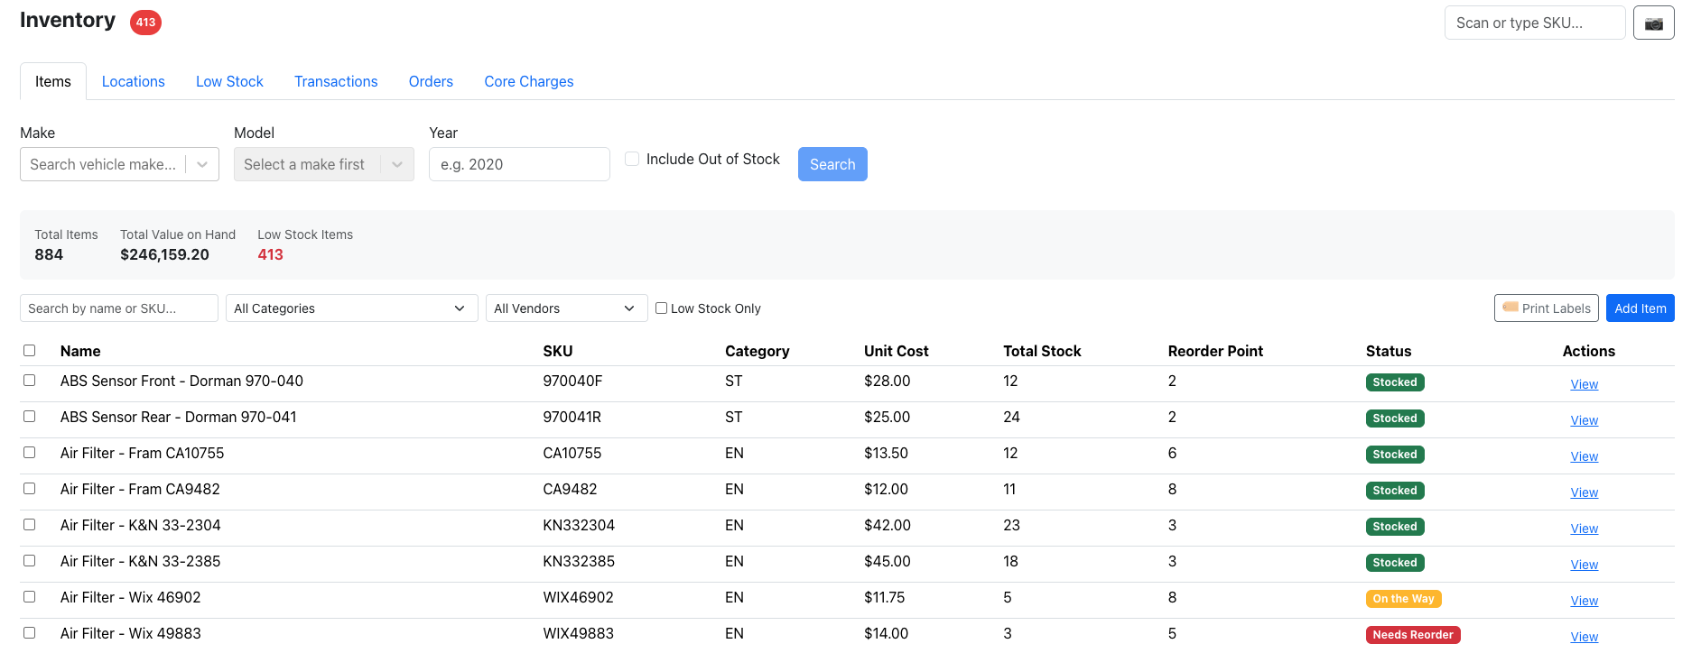Switch to the Low Stock tab
This screenshot has height=653, width=1701.
229,81
